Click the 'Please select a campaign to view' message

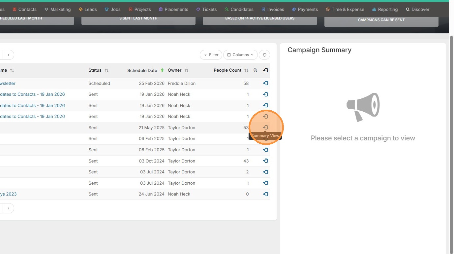tap(363, 138)
